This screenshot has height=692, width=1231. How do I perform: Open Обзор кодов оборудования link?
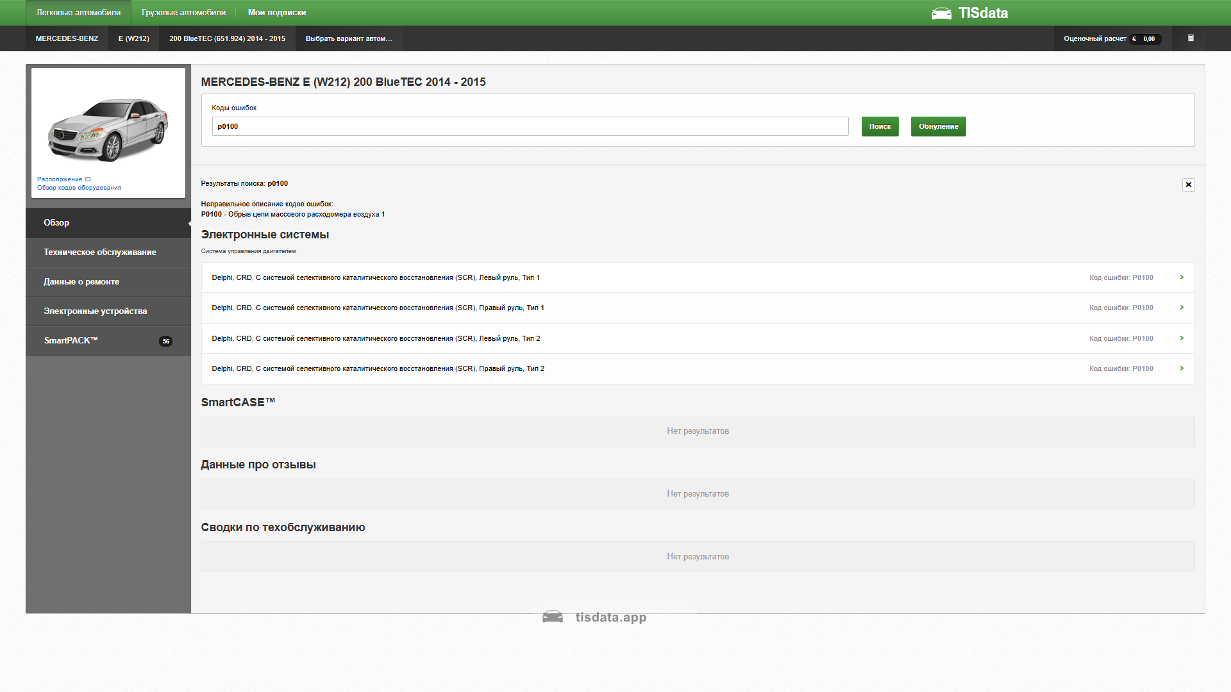[80, 188]
